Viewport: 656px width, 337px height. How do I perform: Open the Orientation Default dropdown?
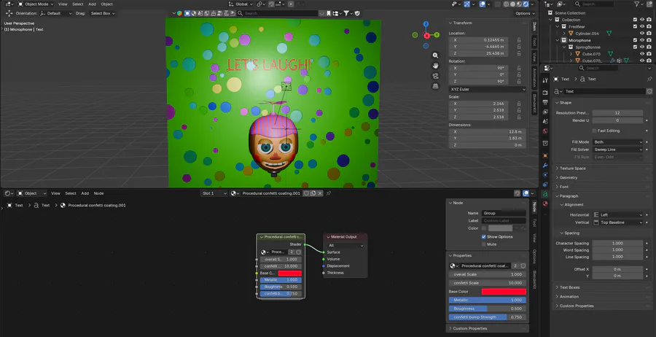55,13
